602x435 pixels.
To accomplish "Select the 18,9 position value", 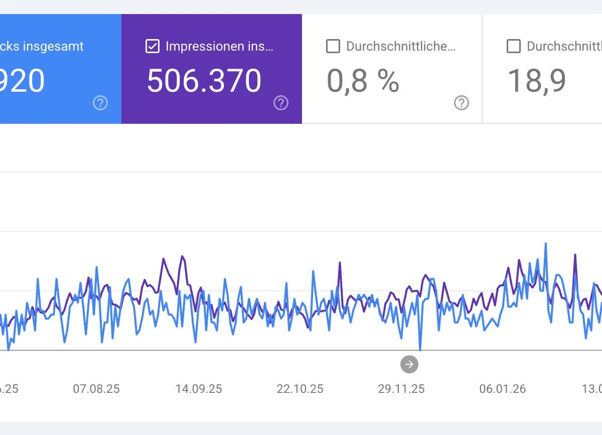I will (x=537, y=81).
